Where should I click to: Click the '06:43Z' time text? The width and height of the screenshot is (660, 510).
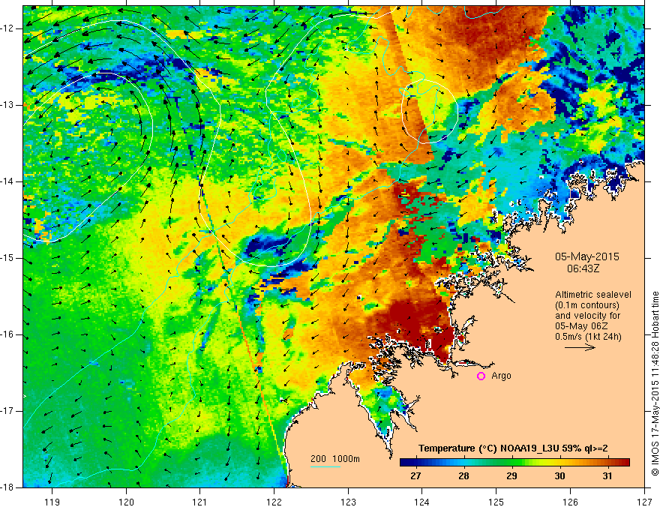point(583,268)
